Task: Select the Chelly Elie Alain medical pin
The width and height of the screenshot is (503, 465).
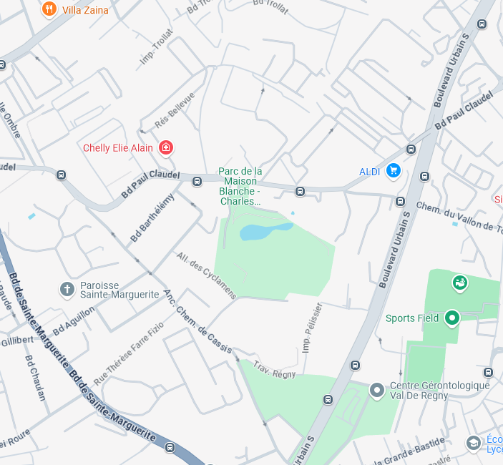Action: (166, 148)
